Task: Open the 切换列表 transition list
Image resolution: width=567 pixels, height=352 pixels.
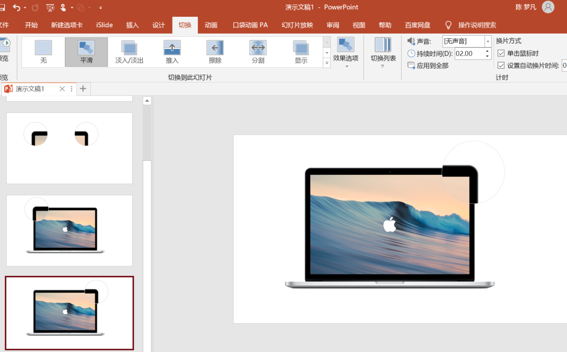Action: pos(383,52)
